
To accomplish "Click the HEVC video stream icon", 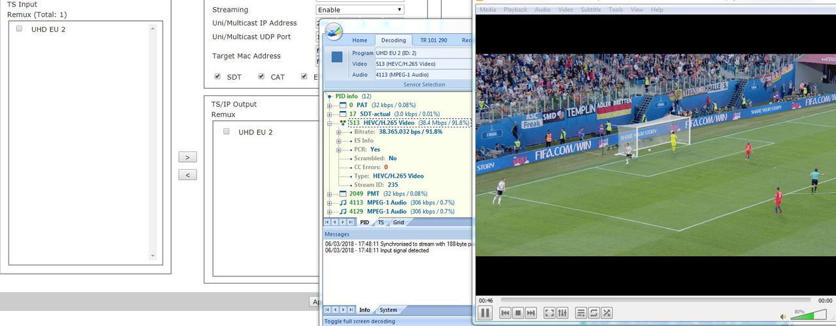I will (x=342, y=123).
